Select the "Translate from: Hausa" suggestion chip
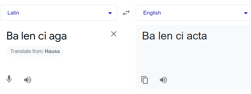251x94 pixels. (x=35, y=51)
